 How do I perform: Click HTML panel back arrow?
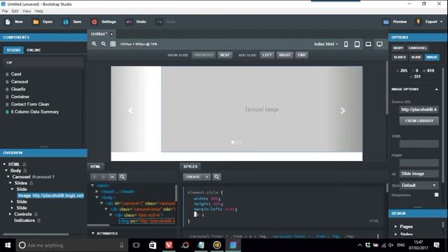[x=94, y=177]
